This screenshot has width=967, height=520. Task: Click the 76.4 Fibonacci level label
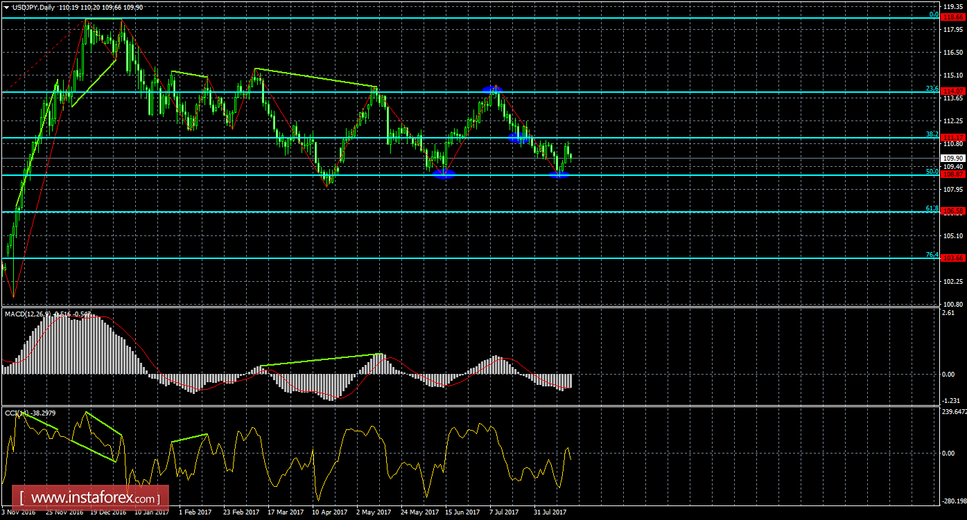coord(932,255)
